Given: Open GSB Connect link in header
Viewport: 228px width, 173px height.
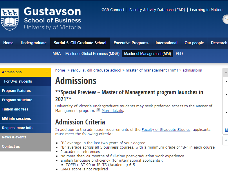Looking at the screenshot, I should pos(113,10).
